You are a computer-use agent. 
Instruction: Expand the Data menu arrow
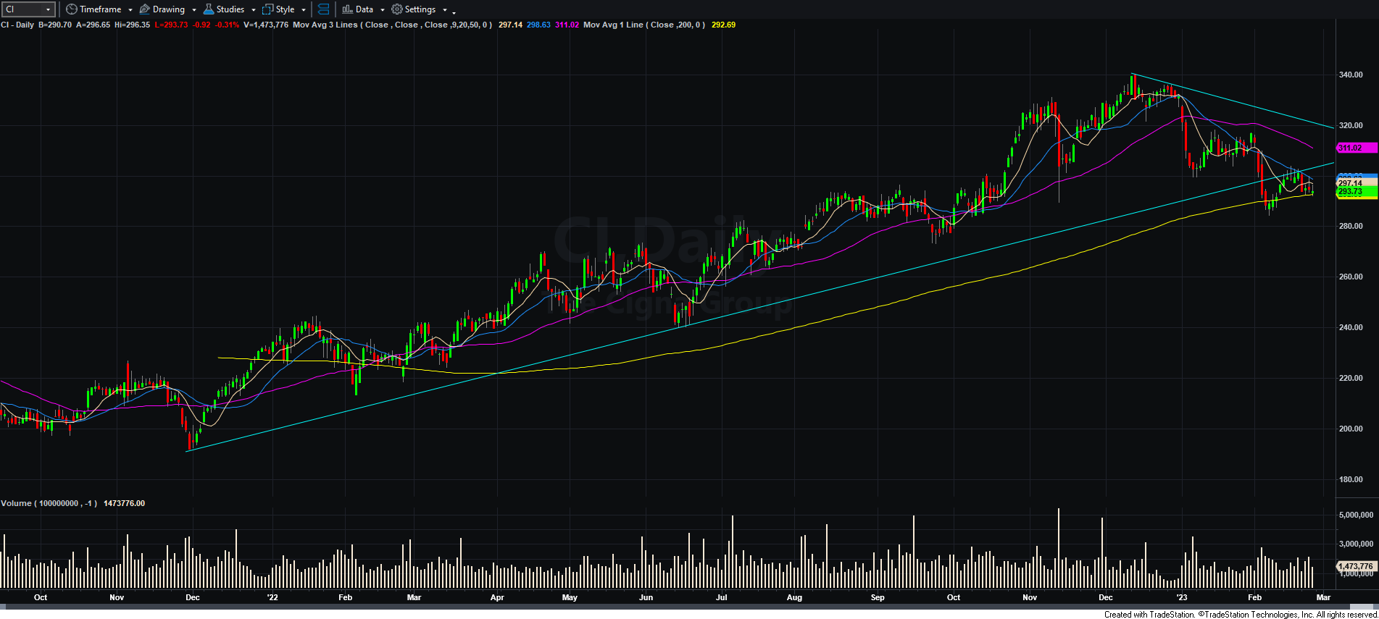[x=383, y=10]
